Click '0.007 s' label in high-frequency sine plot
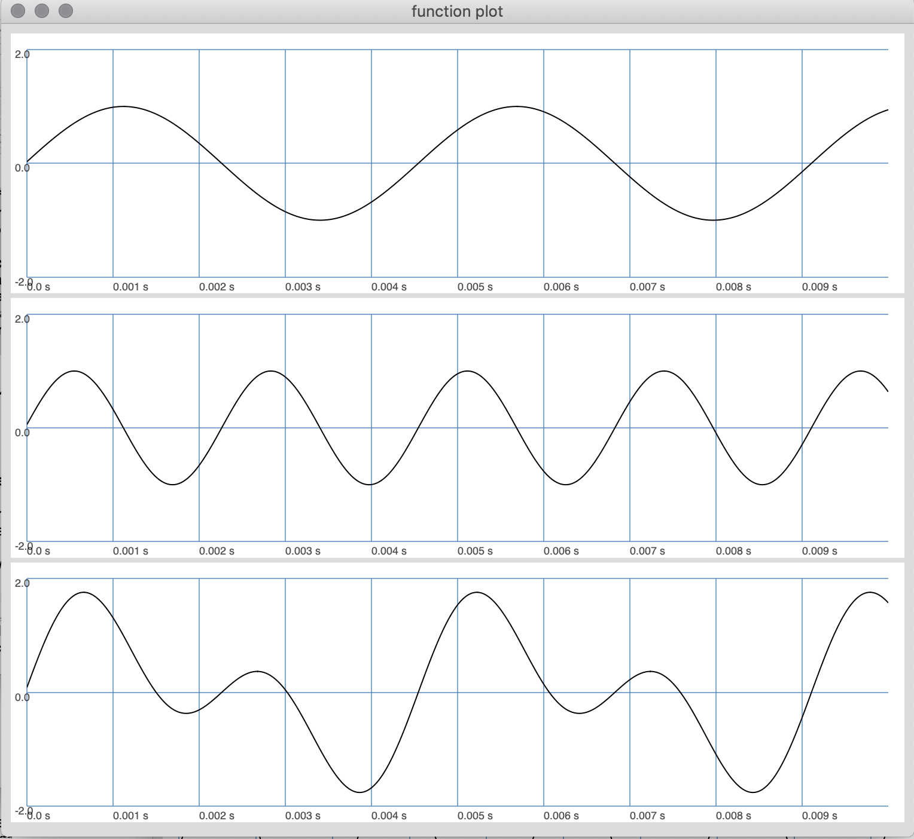914x839 pixels. pos(647,551)
